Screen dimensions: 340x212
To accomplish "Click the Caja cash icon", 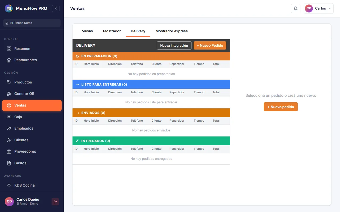I will pyautogui.click(x=9, y=117).
